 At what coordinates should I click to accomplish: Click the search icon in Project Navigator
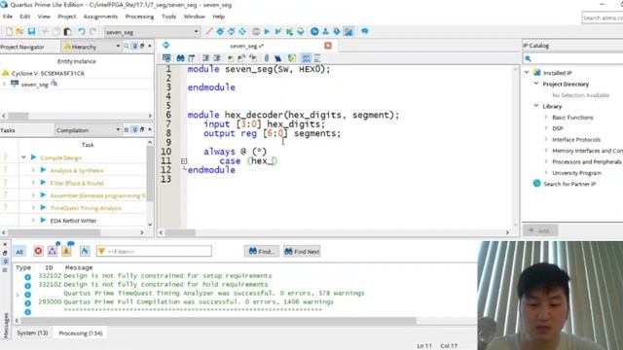click(127, 47)
